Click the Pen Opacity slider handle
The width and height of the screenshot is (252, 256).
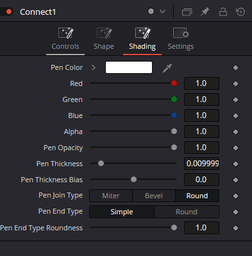tap(174, 148)
